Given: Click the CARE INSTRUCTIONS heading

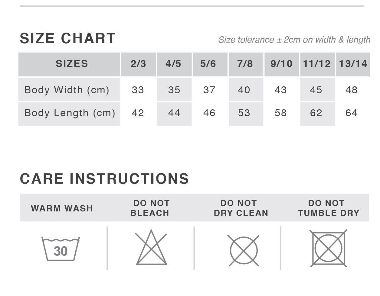Looking at the screenshot, I should click(104, 179).
